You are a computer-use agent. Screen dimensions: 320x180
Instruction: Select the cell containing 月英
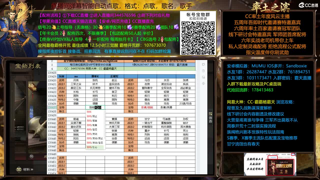click(76, 80)
